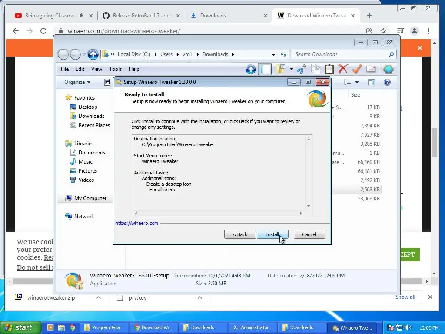Select Videos library
This screenshot has height=334, width=445.
pos(86,180)
